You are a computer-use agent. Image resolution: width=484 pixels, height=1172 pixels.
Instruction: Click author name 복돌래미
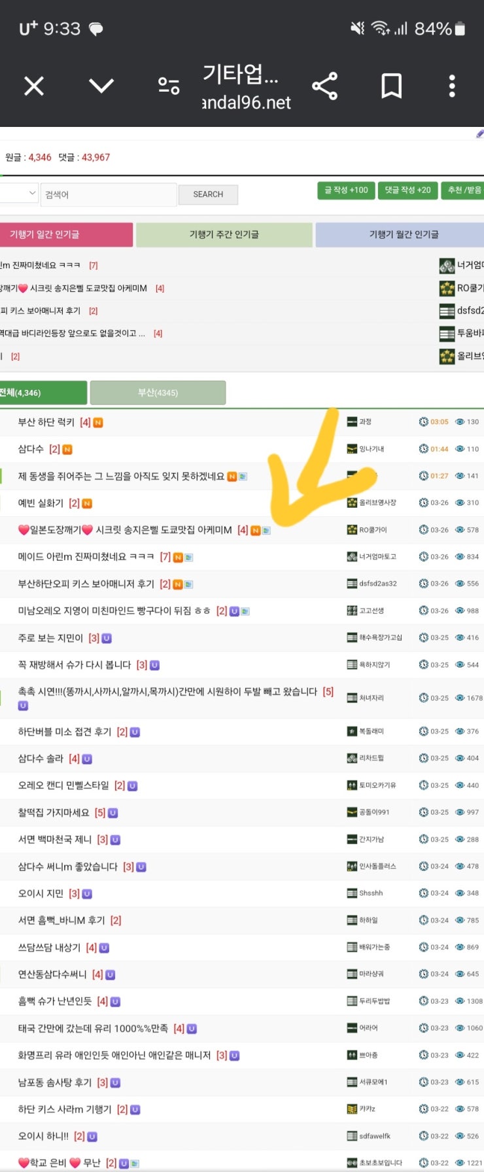tap(372, 732)
